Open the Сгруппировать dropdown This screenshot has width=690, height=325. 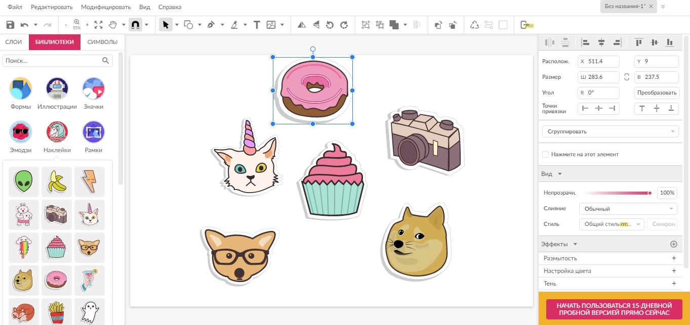point(610,131)
